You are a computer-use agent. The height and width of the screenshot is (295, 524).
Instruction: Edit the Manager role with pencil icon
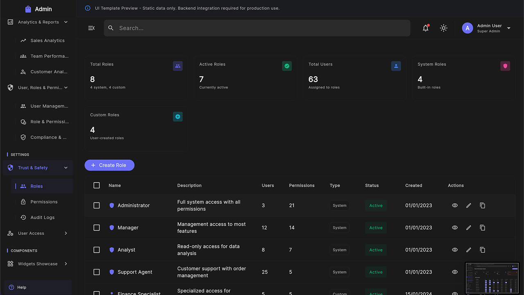click(469, 228)
